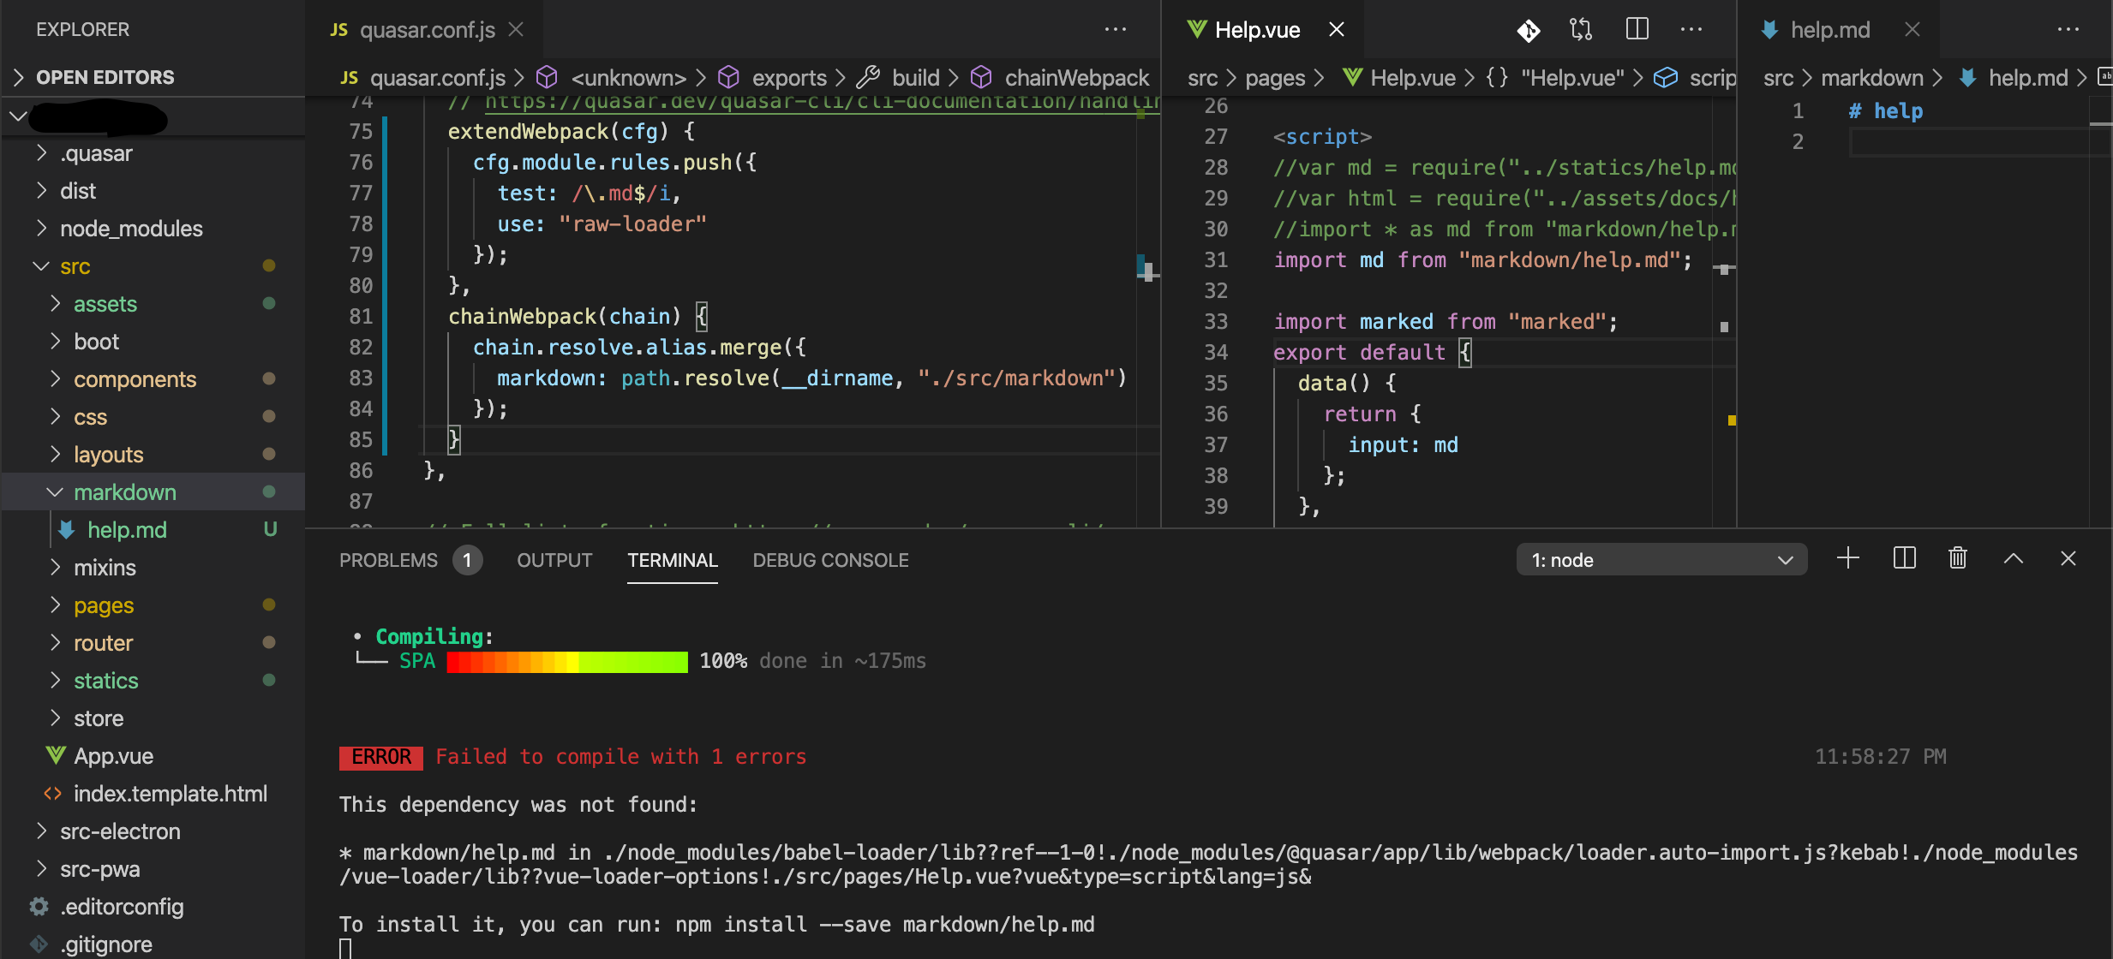
Task: Split the Help.vue editor right
Action: [x=1637, y=30]
